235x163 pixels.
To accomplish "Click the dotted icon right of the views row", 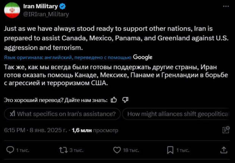I will 226,130.
